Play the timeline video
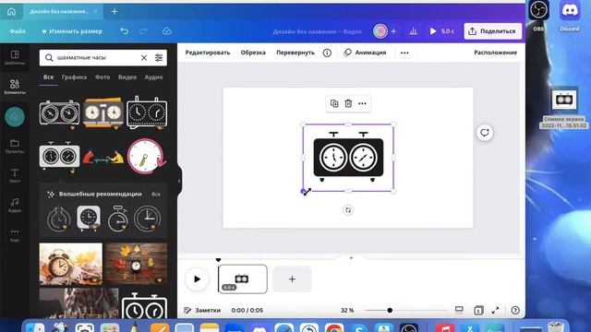This screenshot has height=332, width=591. [x=197, y=279]
